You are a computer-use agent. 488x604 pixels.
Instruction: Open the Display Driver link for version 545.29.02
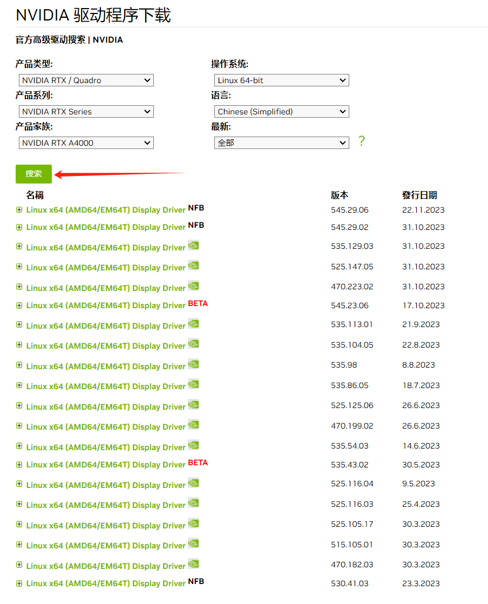click(x=106, y=227)
